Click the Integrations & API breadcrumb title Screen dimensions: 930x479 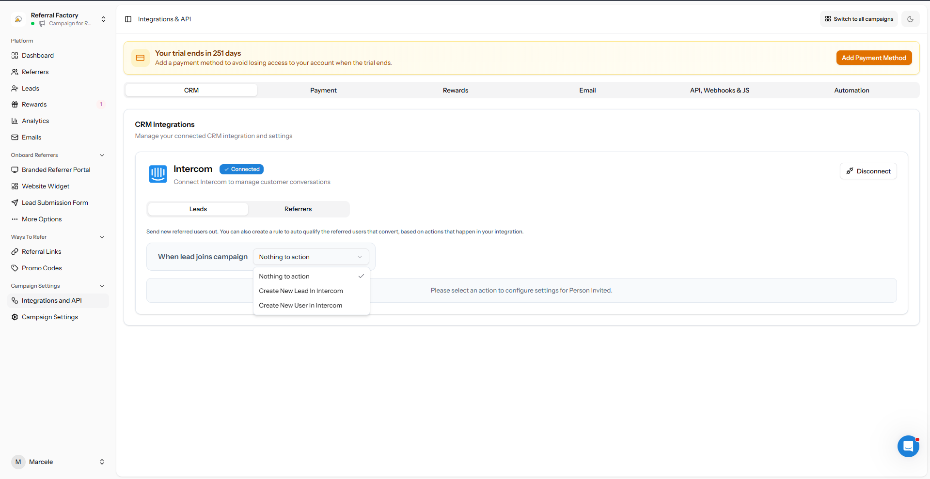pos(164,19)
